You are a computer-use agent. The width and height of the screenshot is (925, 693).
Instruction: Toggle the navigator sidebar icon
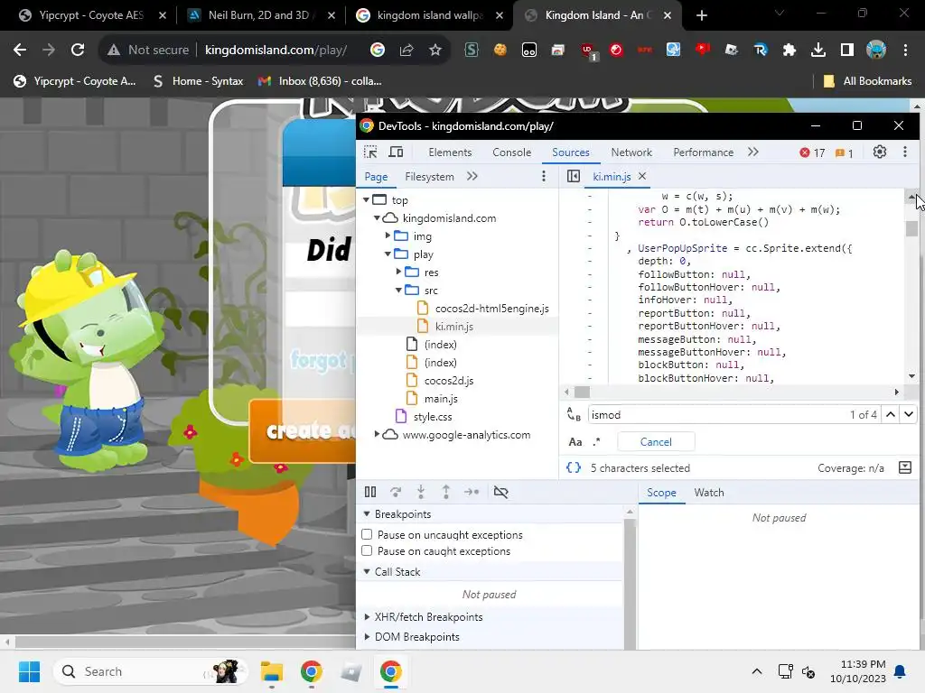(x=574, y=176)
